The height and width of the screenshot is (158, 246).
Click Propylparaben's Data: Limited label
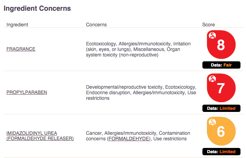[221, 108]
